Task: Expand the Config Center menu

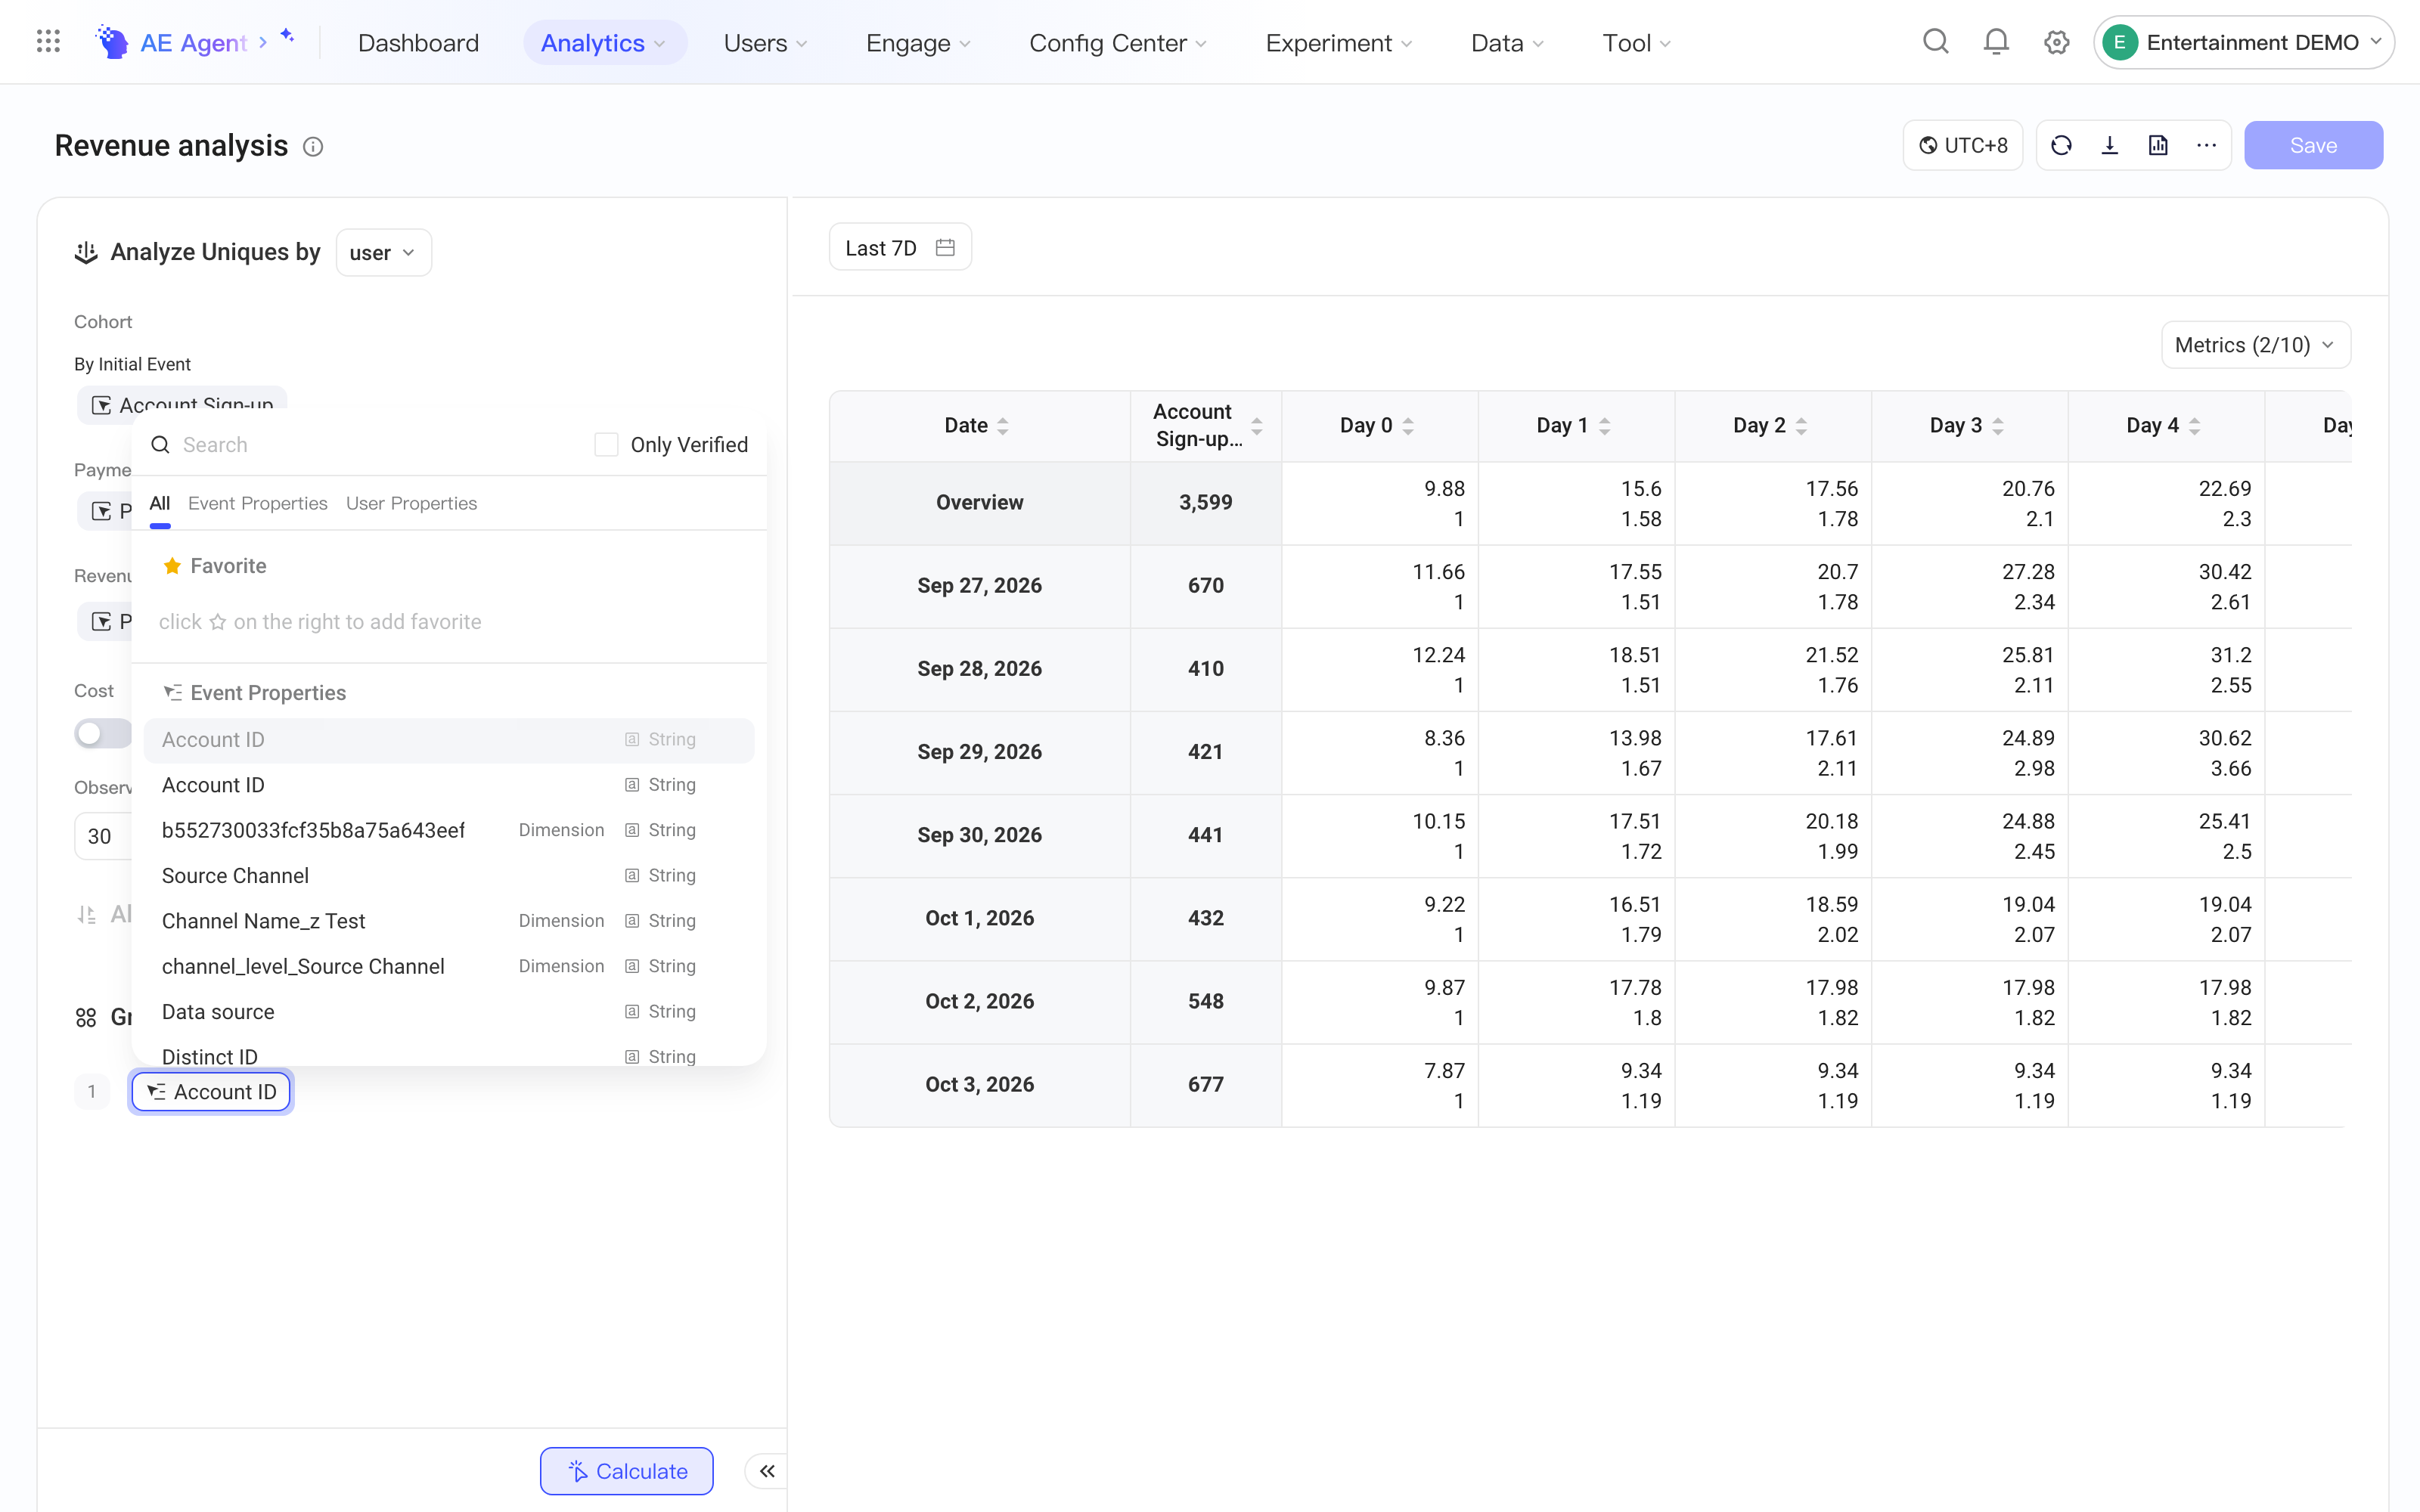Action: 1118,43
